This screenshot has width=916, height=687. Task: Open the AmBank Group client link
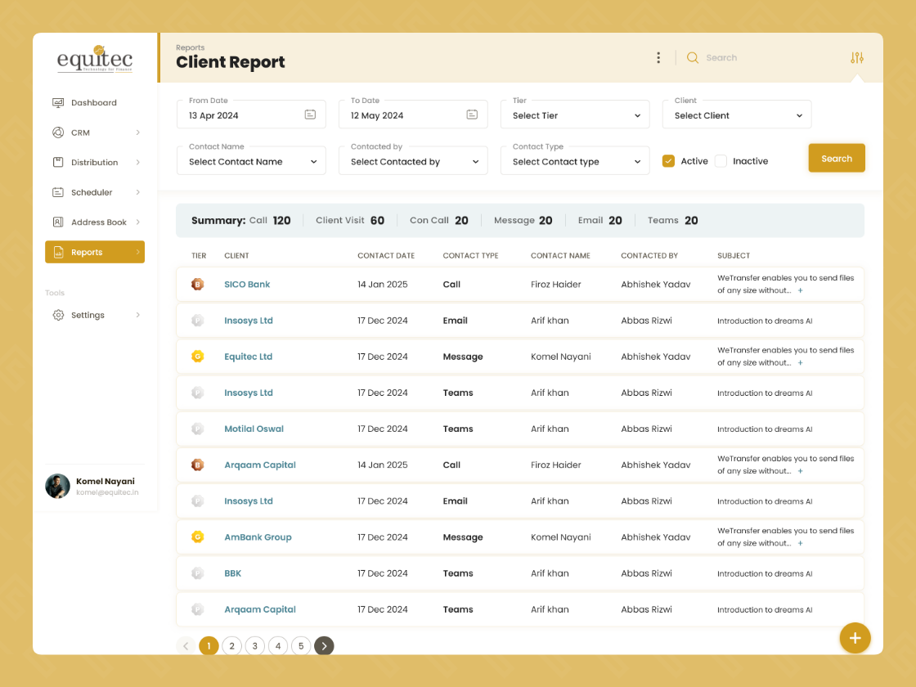(x=258, y=537)
